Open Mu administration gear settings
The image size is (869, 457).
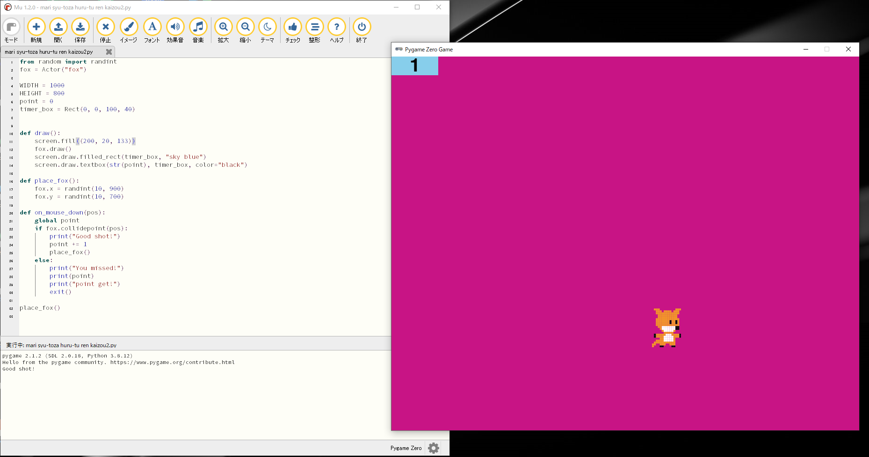click(434, 448)
